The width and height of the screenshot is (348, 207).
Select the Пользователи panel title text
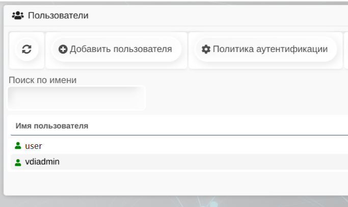[58, 15]
